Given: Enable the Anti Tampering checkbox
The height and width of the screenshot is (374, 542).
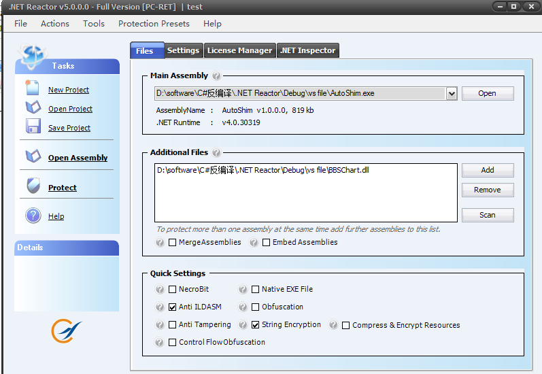Looking at the screenshot, I should click(172, 324).
